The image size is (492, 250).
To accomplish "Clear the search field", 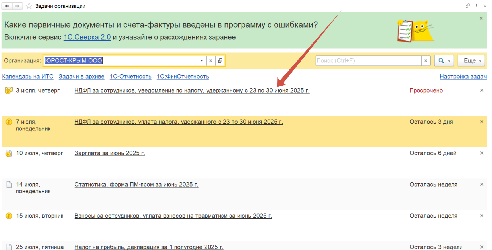I will click(x=426, y=61).
